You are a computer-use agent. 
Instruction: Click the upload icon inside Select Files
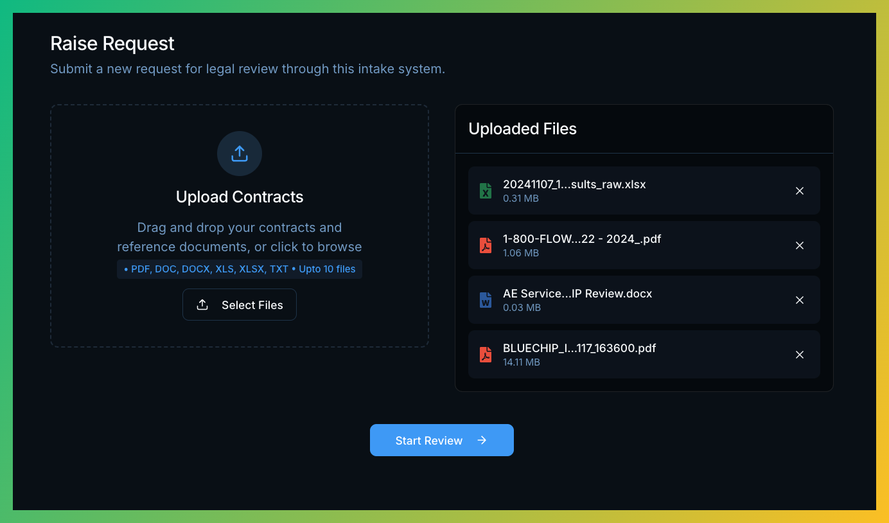(x=202, y=305)
